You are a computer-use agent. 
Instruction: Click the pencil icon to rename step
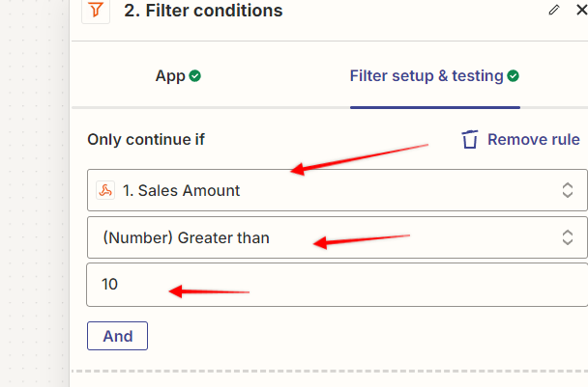pyautogui.click(x=554, y=10)
